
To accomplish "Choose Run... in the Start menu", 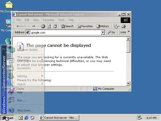I will pyautogui.click(x=25, y=100).
